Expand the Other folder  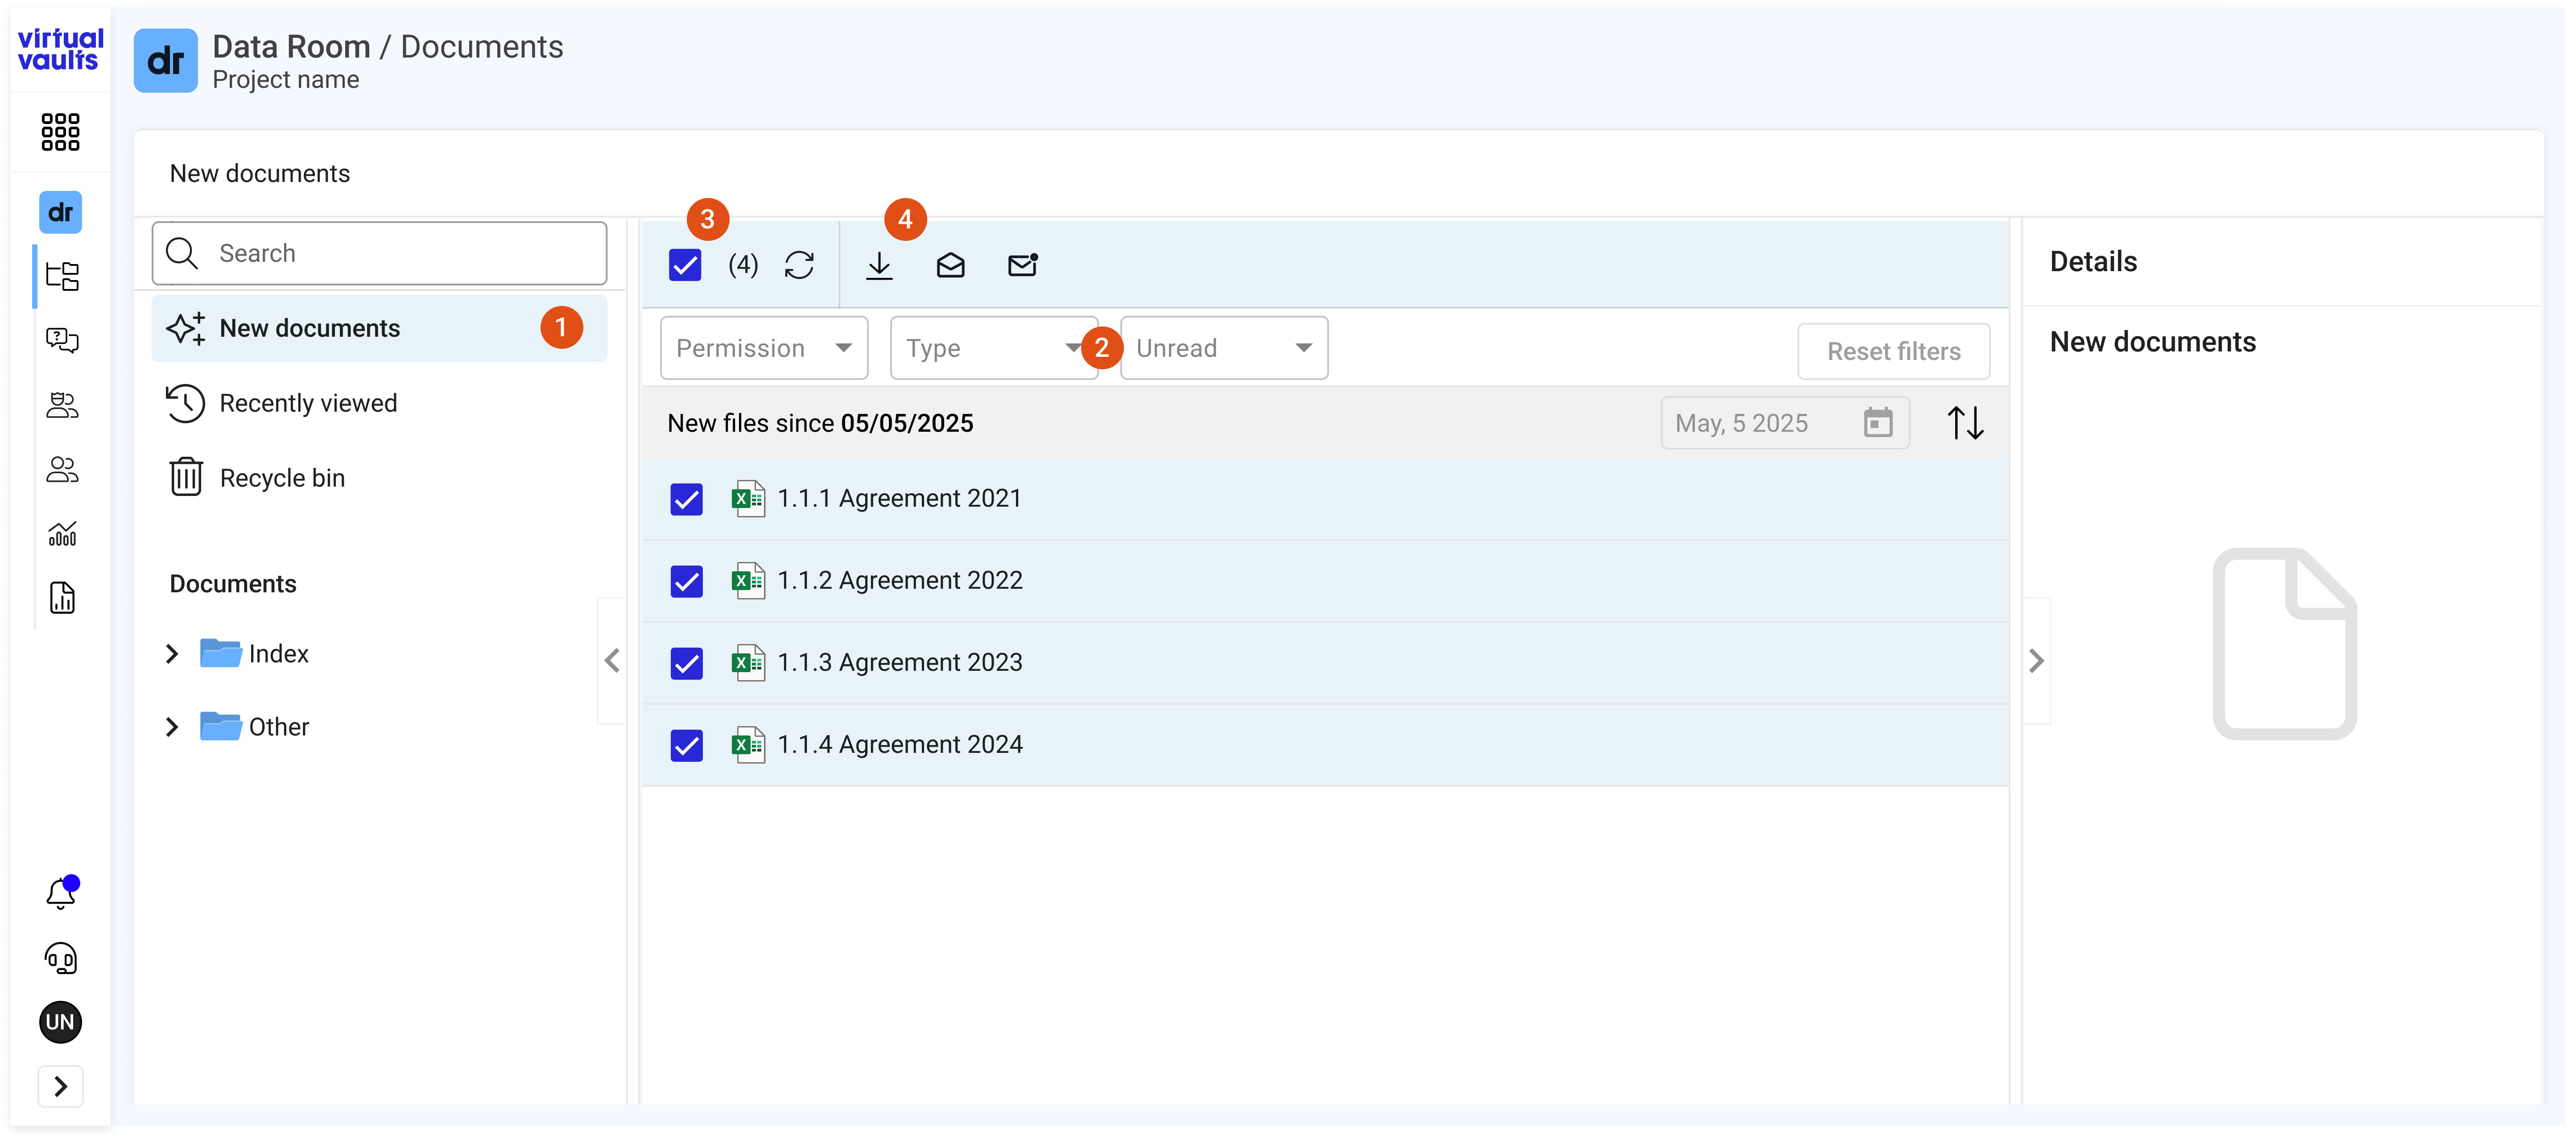[172, 727]
